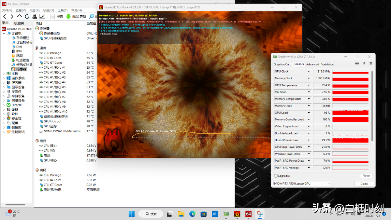The image size is (391, 220).
Task: Select the CPU Package 67 °C row
Action: coord(66,53)
